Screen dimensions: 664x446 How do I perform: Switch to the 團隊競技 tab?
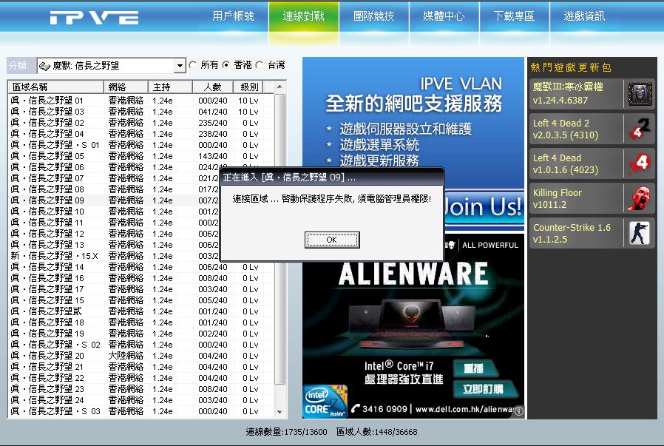374,16
